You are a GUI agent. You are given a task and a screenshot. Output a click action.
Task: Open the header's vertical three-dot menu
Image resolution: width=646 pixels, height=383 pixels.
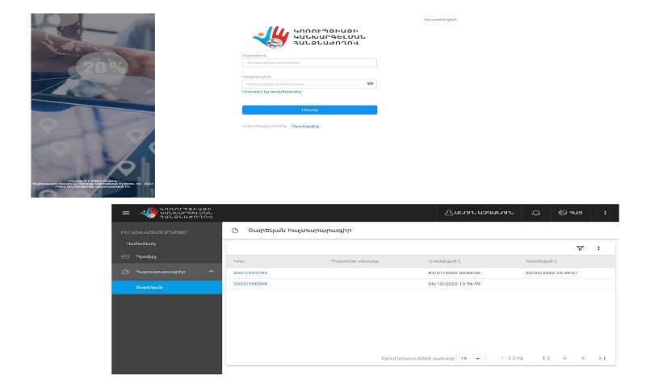(x=605, y=213)
